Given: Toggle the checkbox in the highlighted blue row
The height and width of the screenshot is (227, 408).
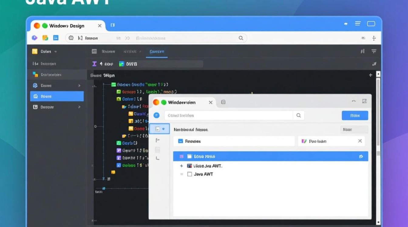Looking at the screenshot, I should coord(189,156).
